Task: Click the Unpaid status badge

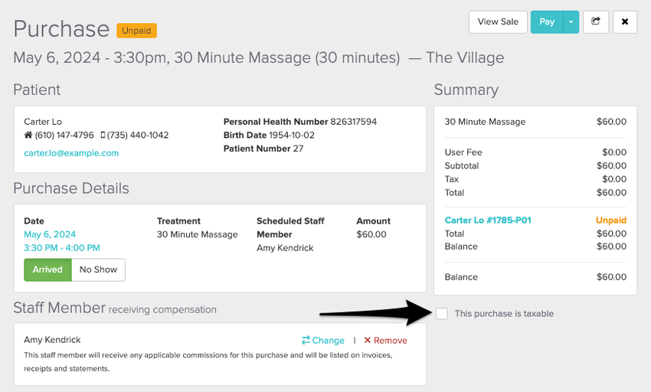Action: (136, 31)
